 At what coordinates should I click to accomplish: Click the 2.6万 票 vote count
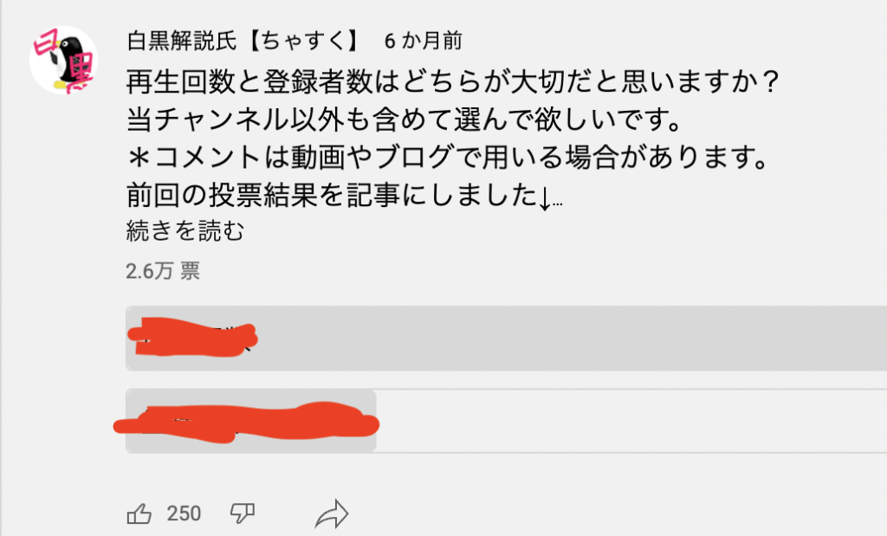point(163,271)
